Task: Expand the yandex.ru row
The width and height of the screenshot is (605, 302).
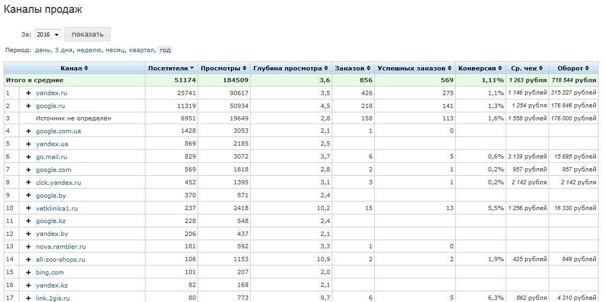Action: tap(28, 93)
